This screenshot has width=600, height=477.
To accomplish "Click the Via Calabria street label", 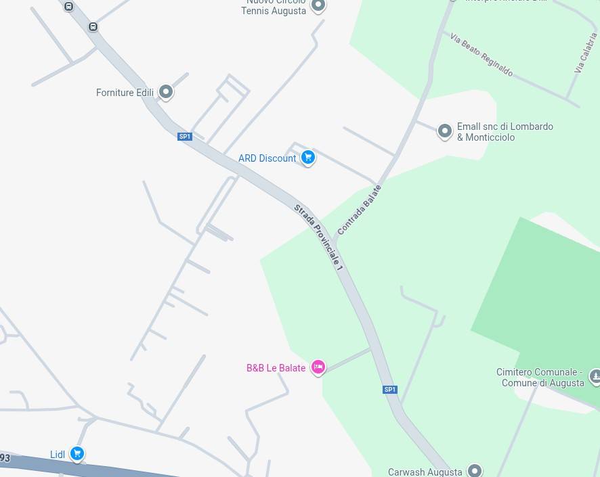I will pos(586,53).
